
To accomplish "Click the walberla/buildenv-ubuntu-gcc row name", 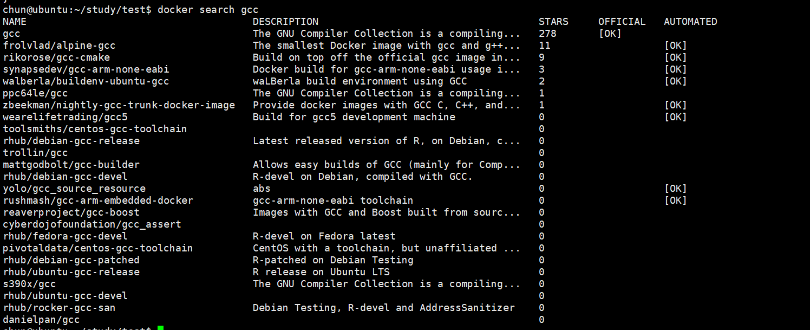I will 86,81.
